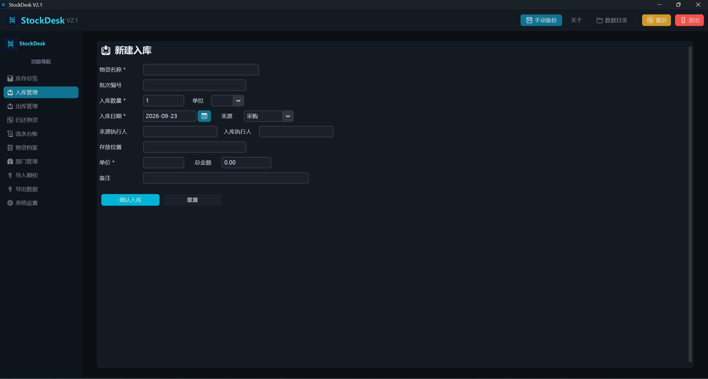Image resolution: width=708 pixels, height=379 pixels.
Task: Focus the 存放位置 input field
Action: coord(195,147)
